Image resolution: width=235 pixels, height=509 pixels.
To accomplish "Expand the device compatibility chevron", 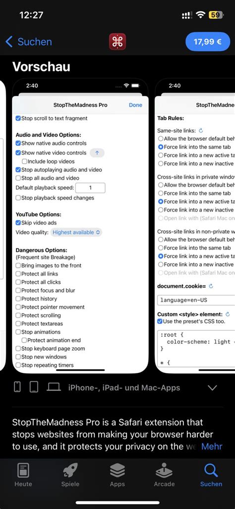I will point(212,388).
